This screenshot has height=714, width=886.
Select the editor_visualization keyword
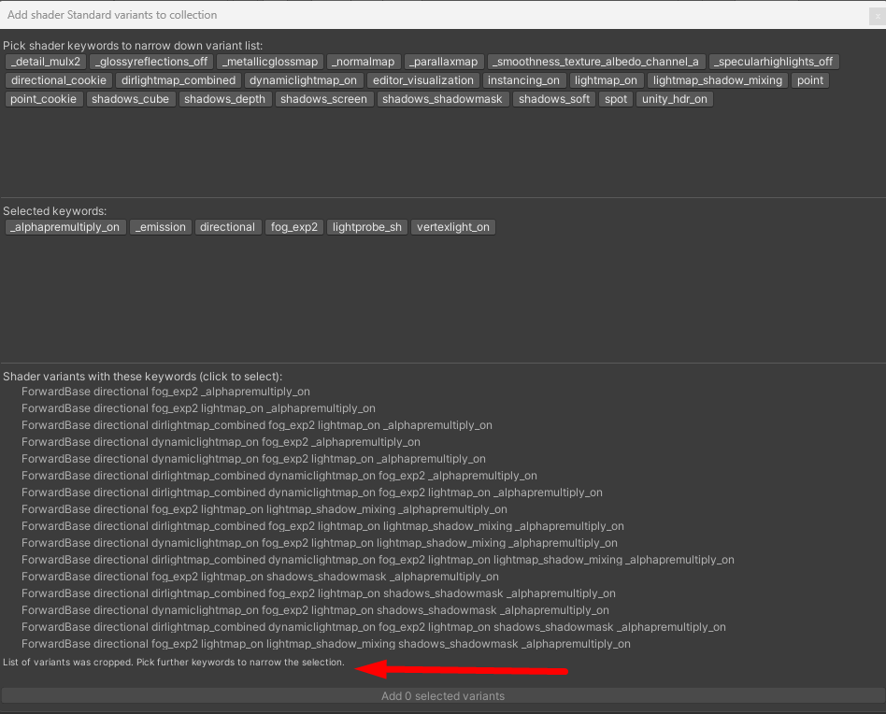(x=422, y=80)
